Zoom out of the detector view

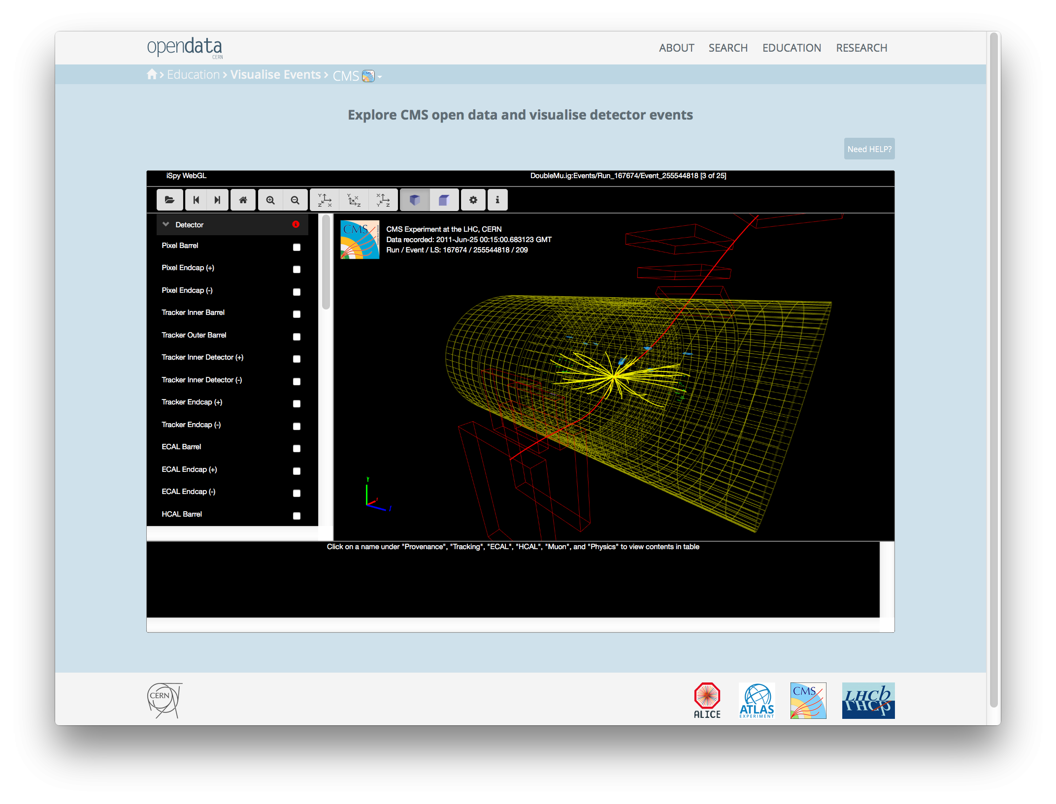pyautogui.click(x=295, y=200)
